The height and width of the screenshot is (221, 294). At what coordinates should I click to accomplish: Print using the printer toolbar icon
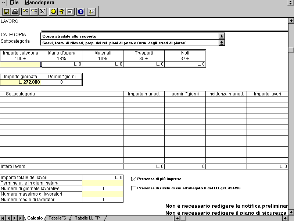pyautogui.click(x=15, y=12)
